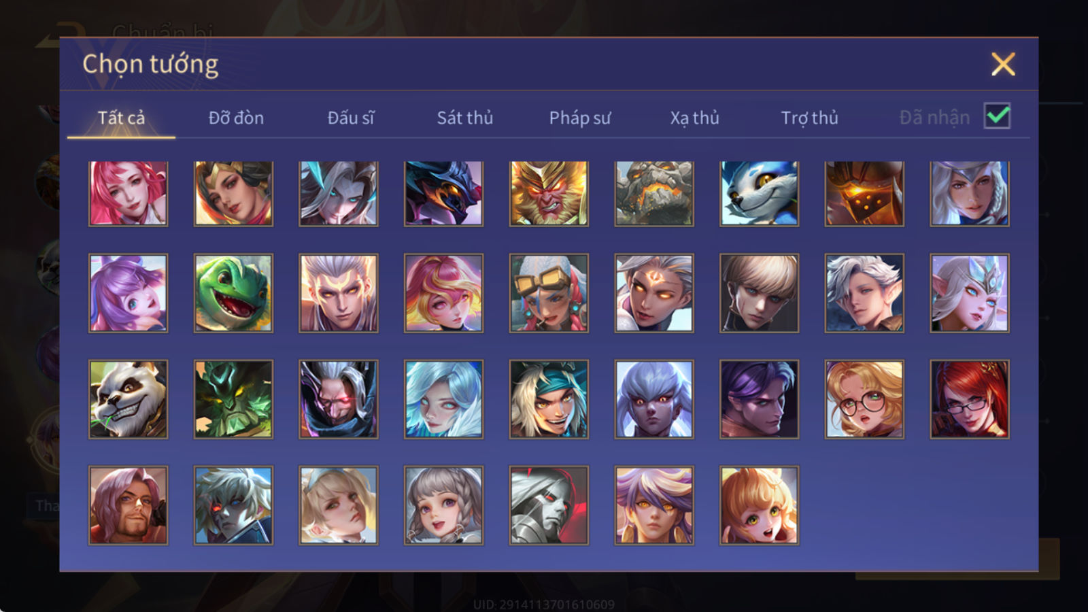The width and height of the screenshot is (1088, 612).
Task: Pick the green chameleon hero portrait
Action: 233,293
